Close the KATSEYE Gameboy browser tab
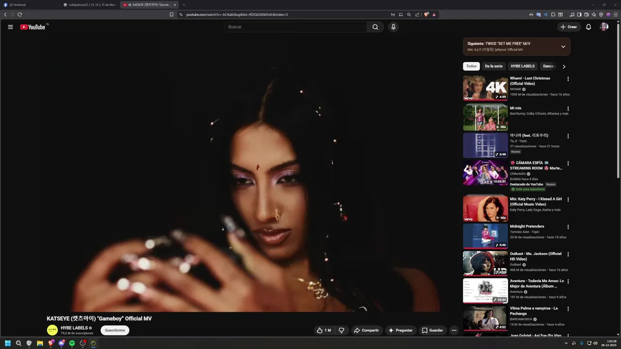621x349 pixels. tap(175, 5)
